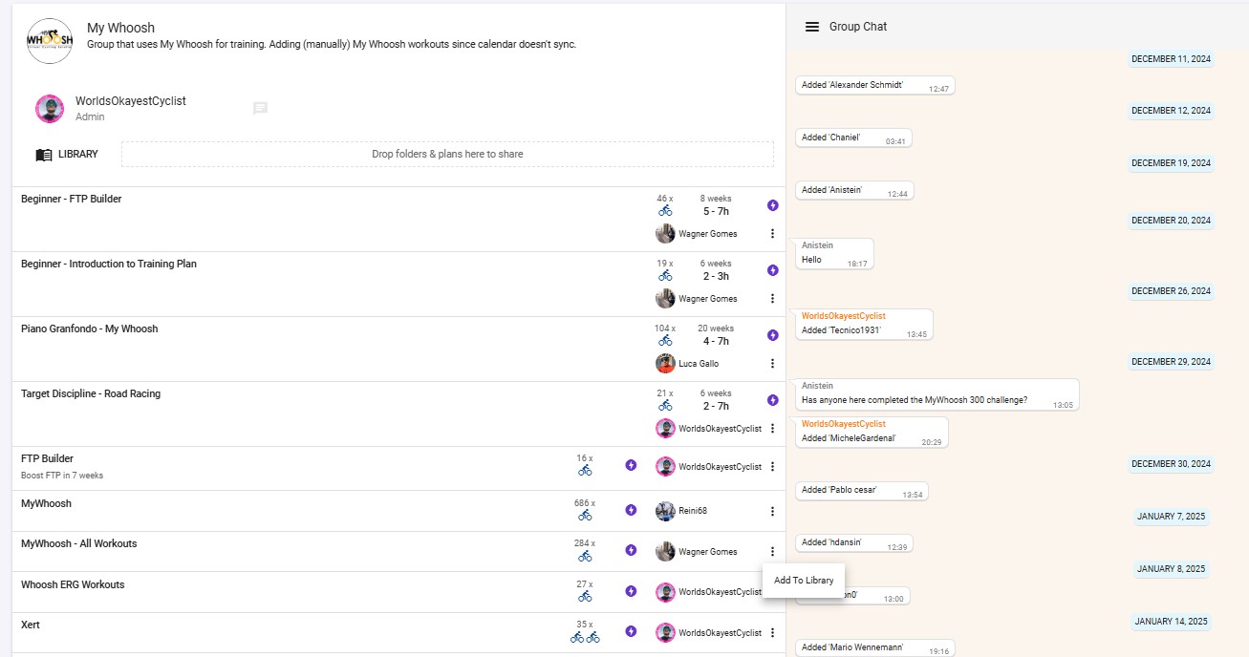Open the MyWhoosh - All Workouts folder
Image resolution: width=1249 pixels, height=657 pixels.
point(78,543)
